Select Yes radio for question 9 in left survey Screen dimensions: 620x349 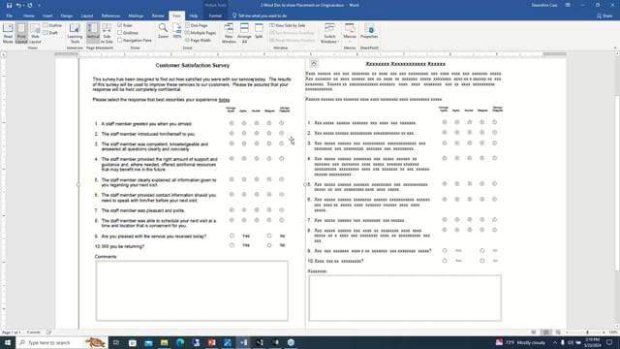click(x=232, y=236)
